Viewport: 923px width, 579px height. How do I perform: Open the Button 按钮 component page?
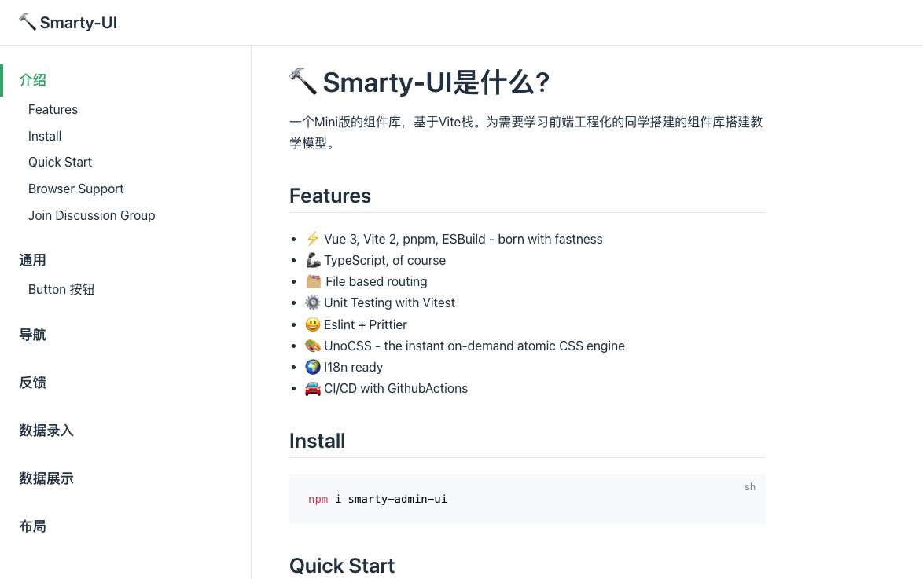[61, 289]
